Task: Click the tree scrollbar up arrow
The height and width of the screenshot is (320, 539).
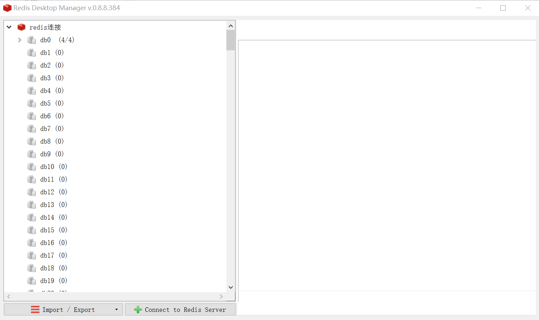Action: pyautogui.click(x=231, y=26)
